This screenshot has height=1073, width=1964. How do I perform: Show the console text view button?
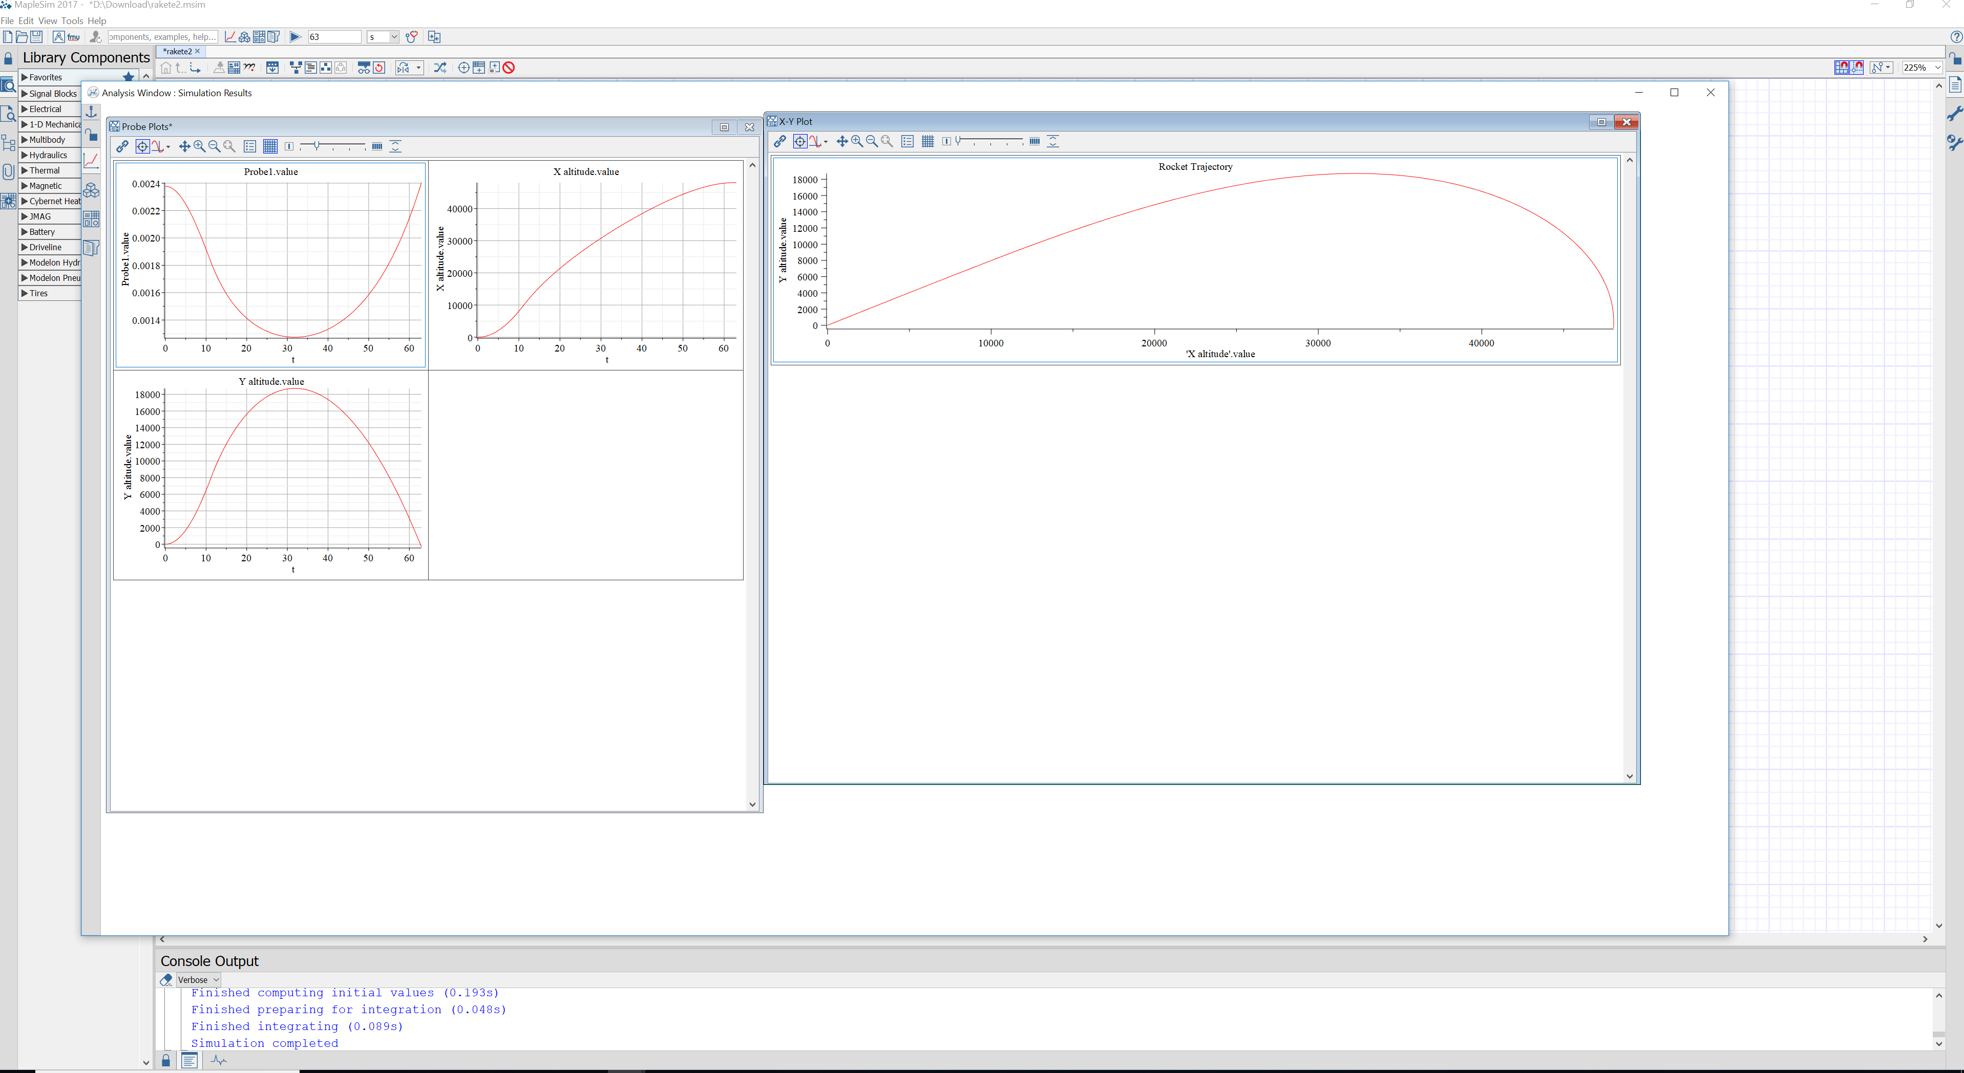click(190, 1060)
